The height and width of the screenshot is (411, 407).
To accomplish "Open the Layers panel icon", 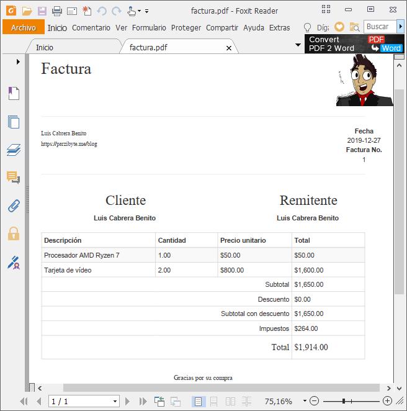I will coord(14,150).
